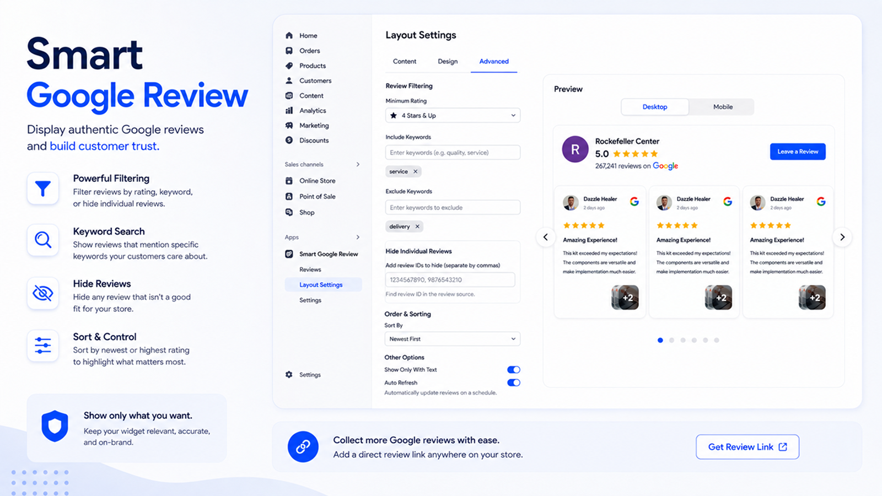
Task: Click the 'Rockefeller Center' business name
Action: point(627,141)
